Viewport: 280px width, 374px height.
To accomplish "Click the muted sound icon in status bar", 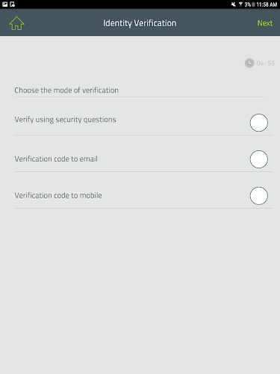I will tap(234, 4).
